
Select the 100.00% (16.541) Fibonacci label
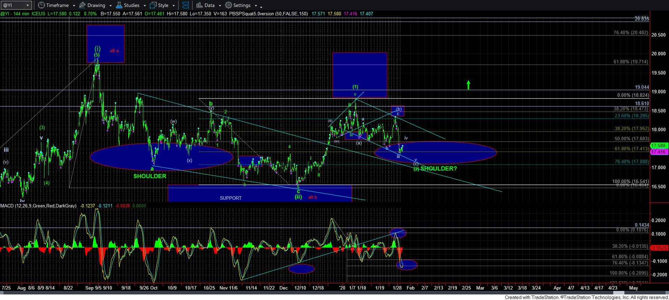point(630,182)
